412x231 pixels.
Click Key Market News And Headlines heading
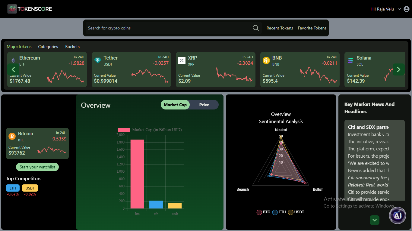pyautogui.click(x=369, y=108)
